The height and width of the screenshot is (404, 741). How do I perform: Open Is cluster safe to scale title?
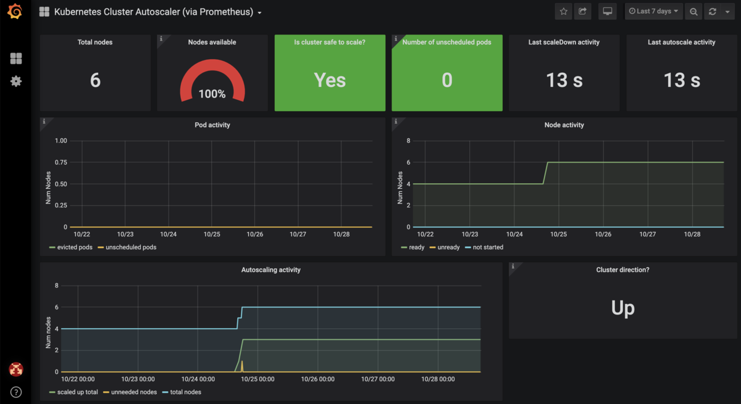[330, 43]
